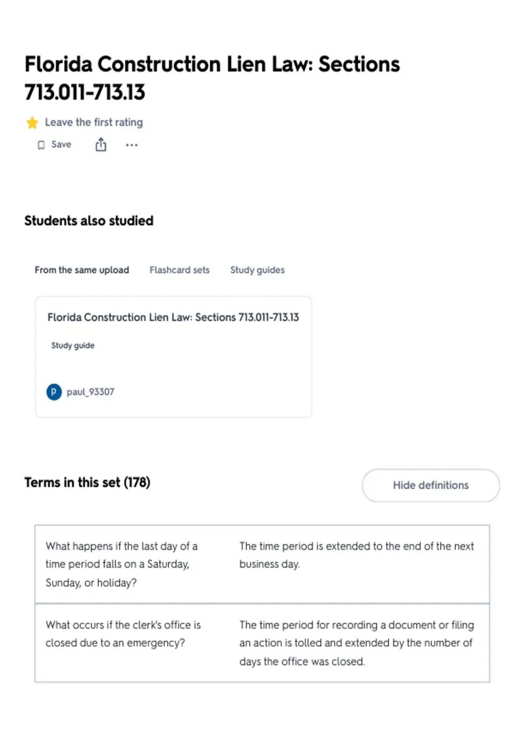Click the 'Students also studied' heading
Image resolution: width=524 pixels, height=743 pixels.
coord(89,221)
